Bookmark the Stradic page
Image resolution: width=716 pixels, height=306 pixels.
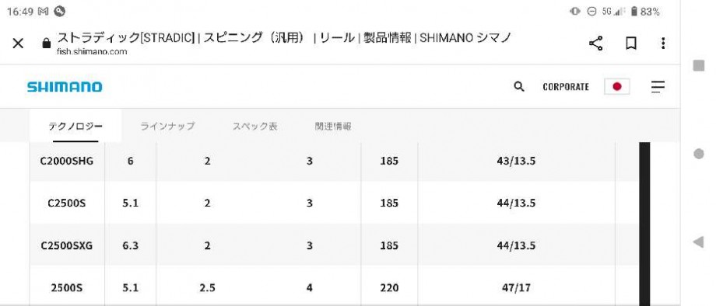(x=630, y=43)
